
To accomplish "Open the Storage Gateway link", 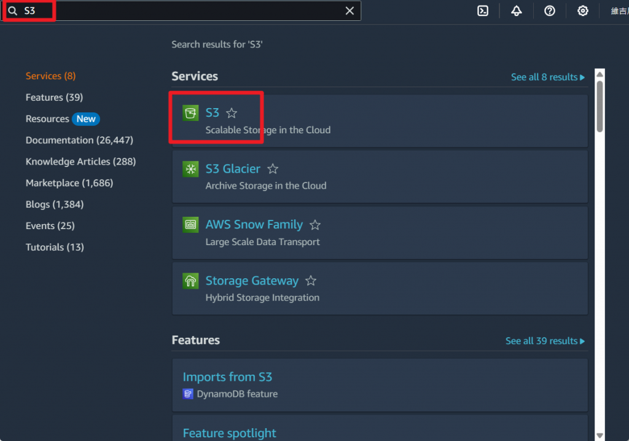I will point(252,281).
